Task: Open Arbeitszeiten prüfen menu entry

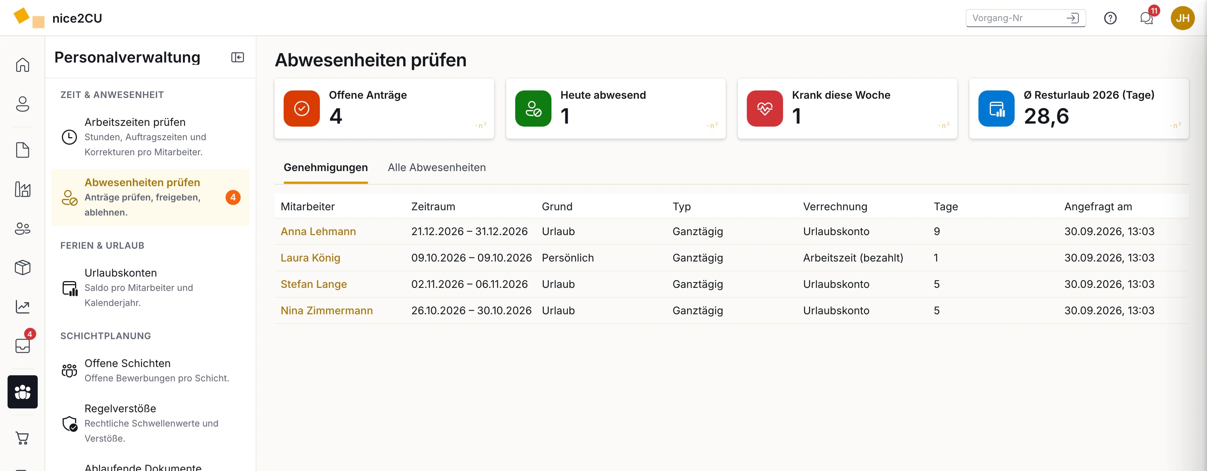Action: pos(150,137)
